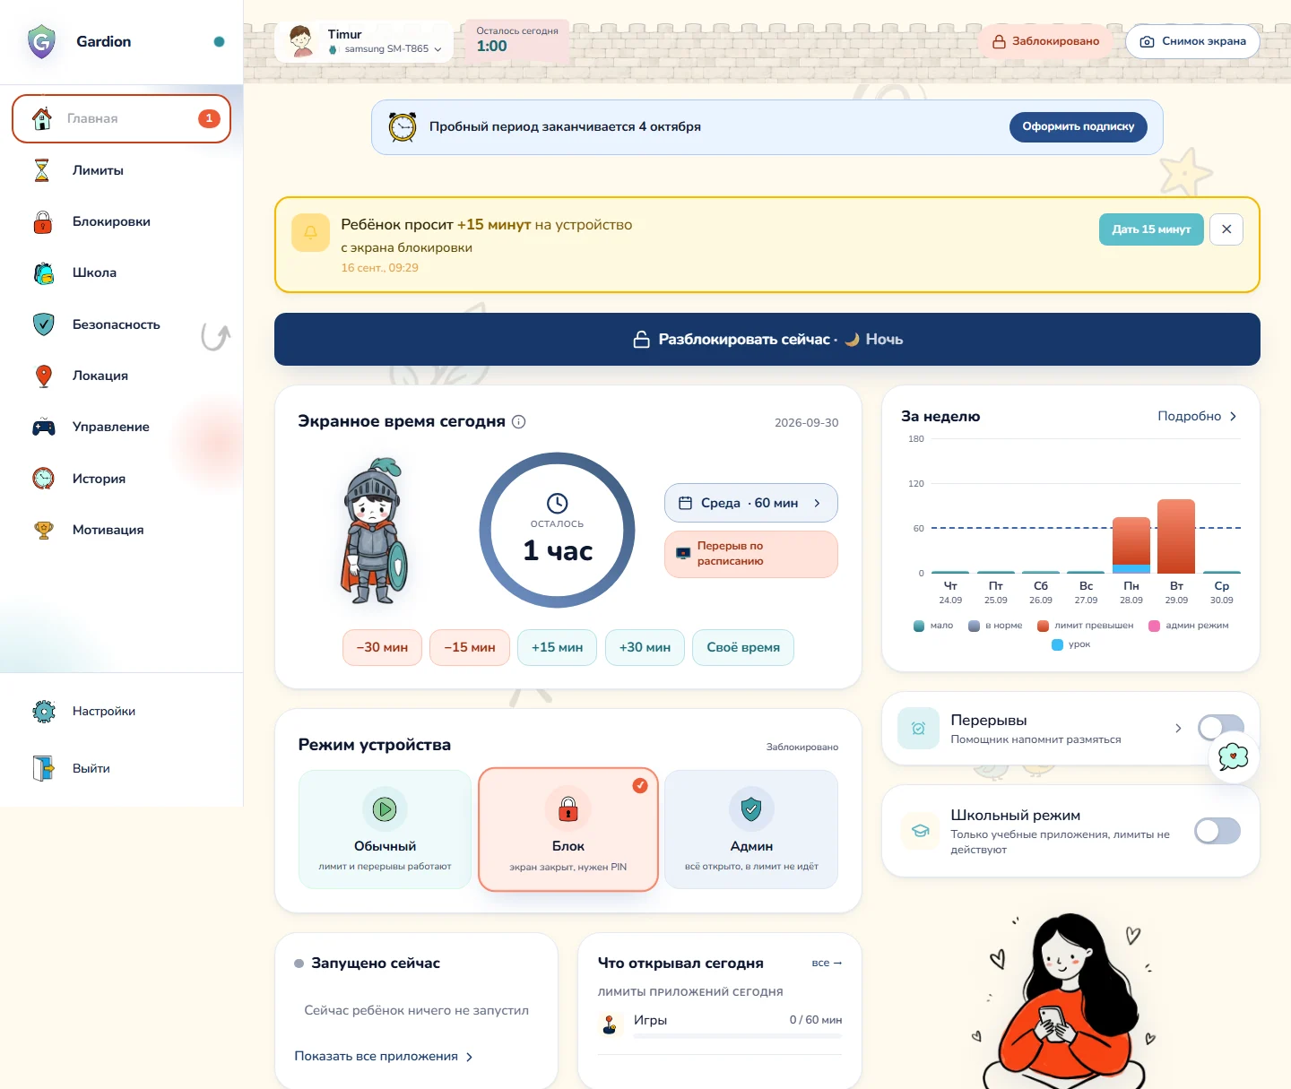The image size is (1291, 1089).
Task: Open the chat assistant bubble icon
Action: 1234,757
